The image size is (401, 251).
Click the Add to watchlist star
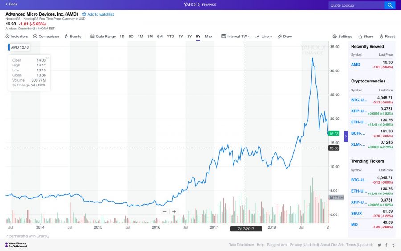pos(84,14)
